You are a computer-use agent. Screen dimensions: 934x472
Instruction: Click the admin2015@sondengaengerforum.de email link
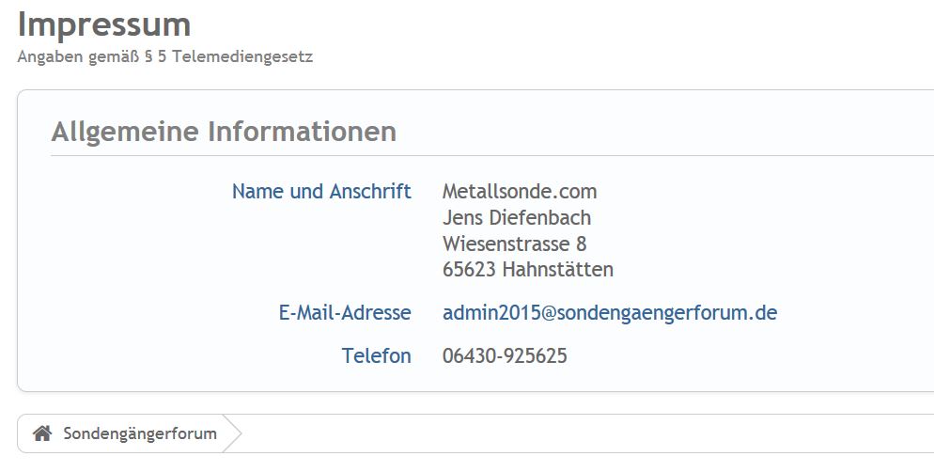609,313
